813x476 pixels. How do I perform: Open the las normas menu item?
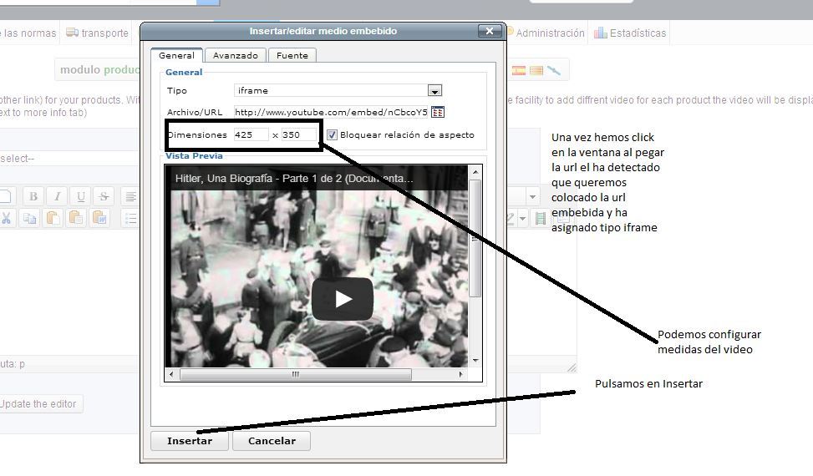pos(29,33)
